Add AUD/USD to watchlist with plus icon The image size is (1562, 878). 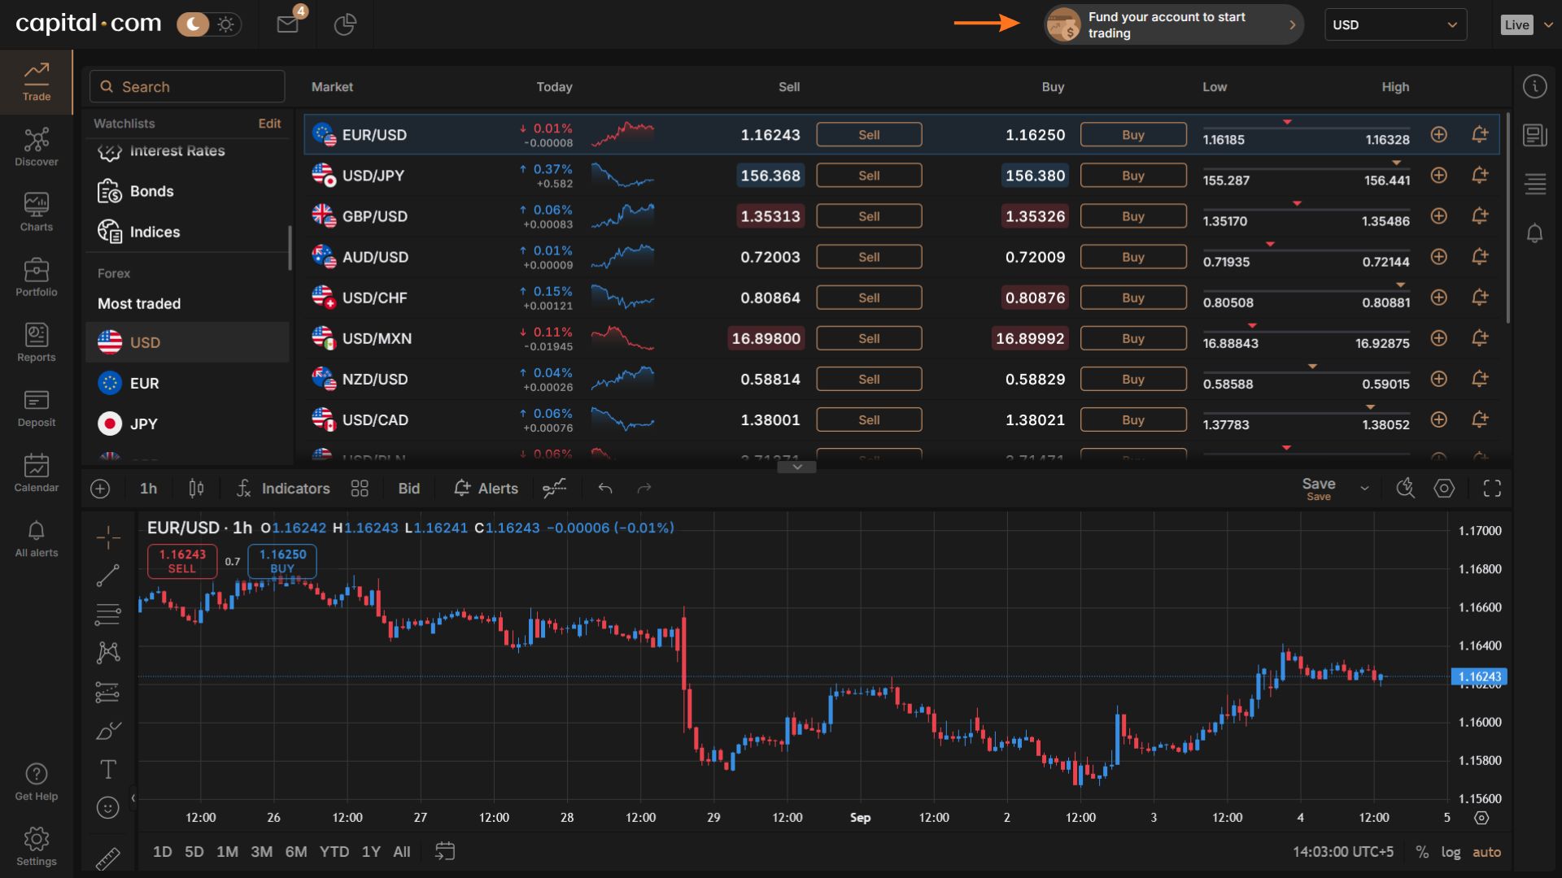[1438, 257]
